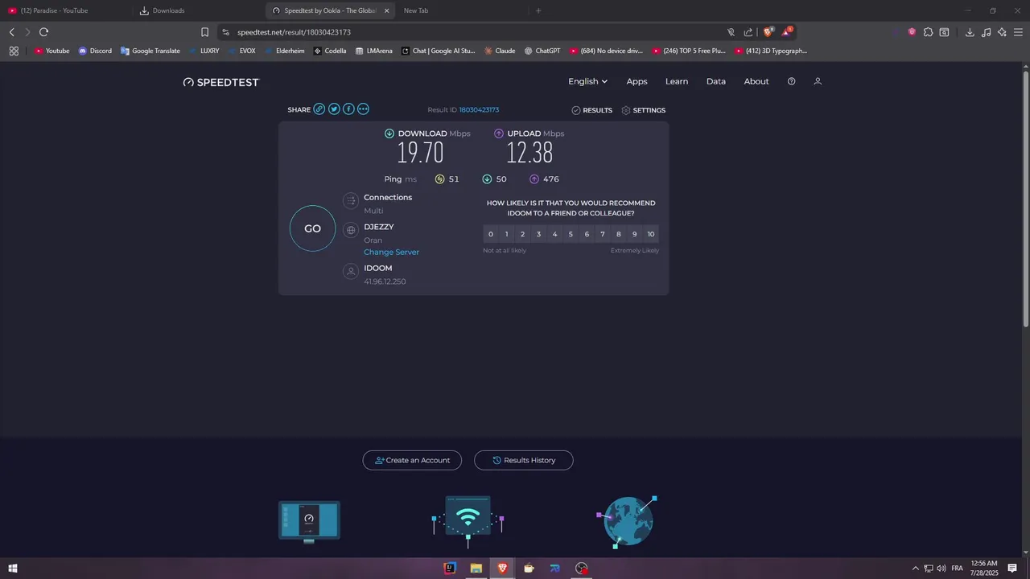Screen dimensions: 1030x579
Task: Click the Change Server link
Action: [391, 252]
